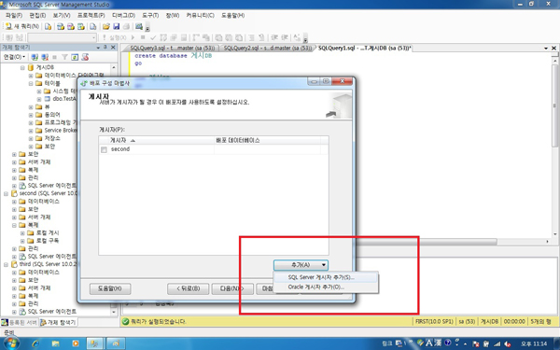Switch to the SQLQuery3.sql tab

pos(172,48)
